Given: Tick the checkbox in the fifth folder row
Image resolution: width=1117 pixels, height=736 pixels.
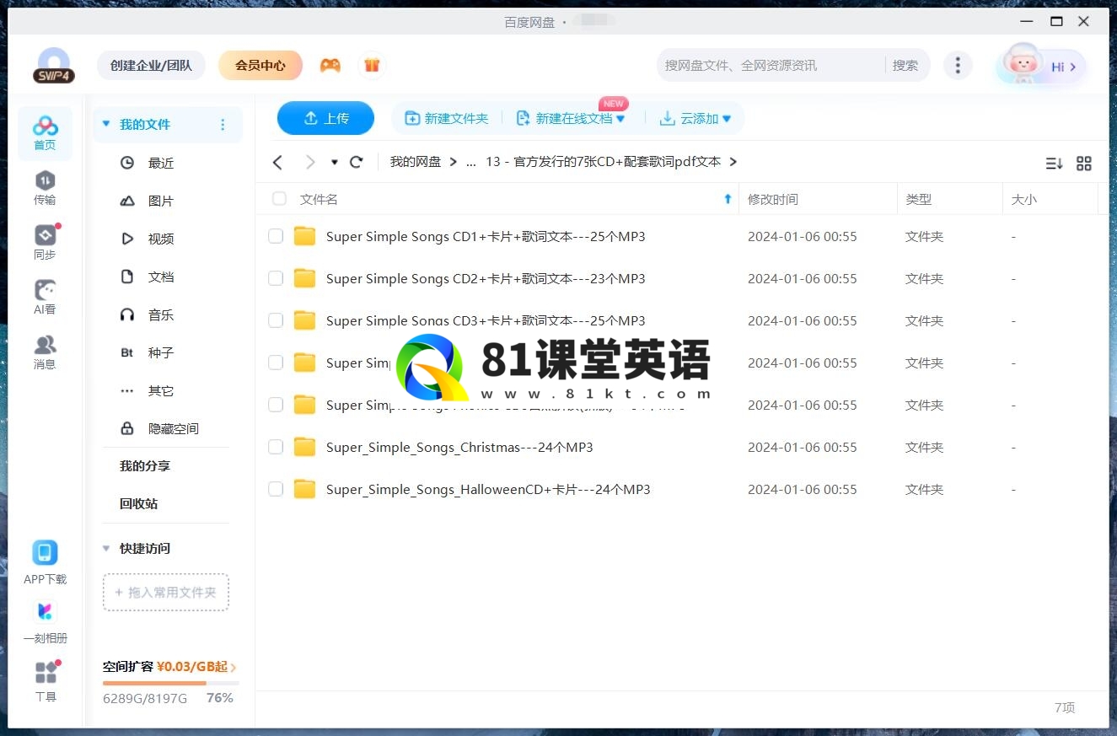Looking at the screenshot, I should (276, 405).
